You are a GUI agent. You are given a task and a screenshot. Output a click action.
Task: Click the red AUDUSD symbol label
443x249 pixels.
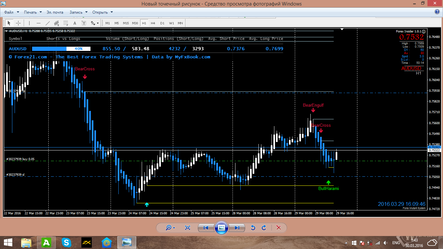(x=411, y=68)
